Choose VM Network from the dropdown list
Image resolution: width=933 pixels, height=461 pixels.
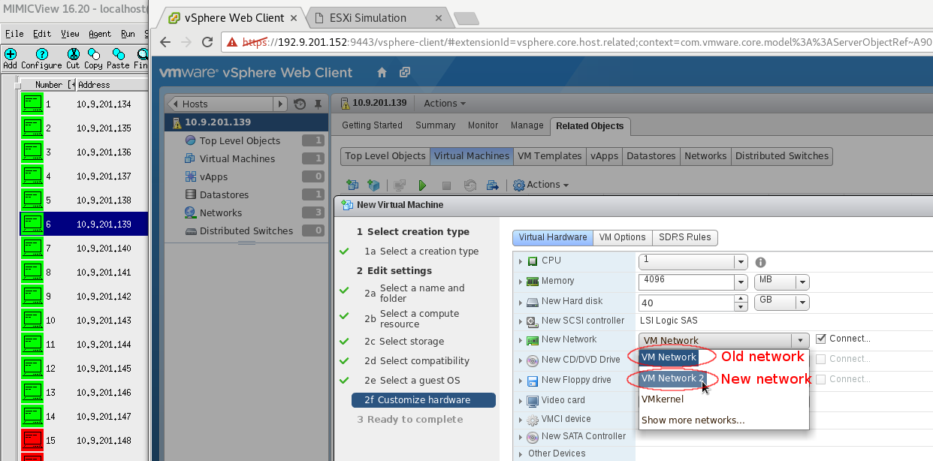669,357
